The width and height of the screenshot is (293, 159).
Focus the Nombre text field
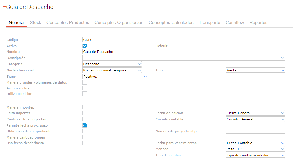tap(183, 52)
